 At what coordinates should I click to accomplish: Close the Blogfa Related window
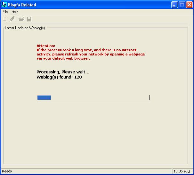[x=189, y=5]
